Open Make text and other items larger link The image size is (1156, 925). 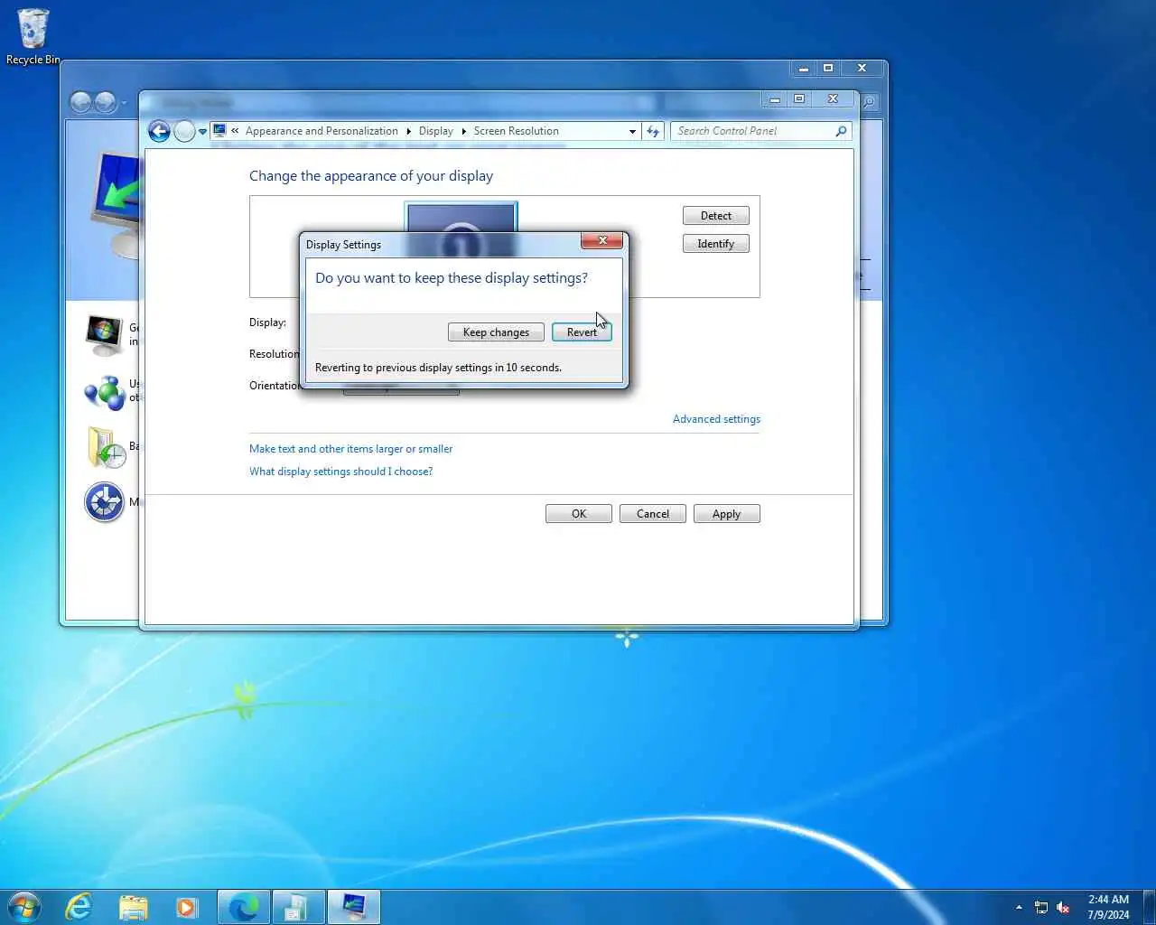pyautogui.click(x=350, y=449)
